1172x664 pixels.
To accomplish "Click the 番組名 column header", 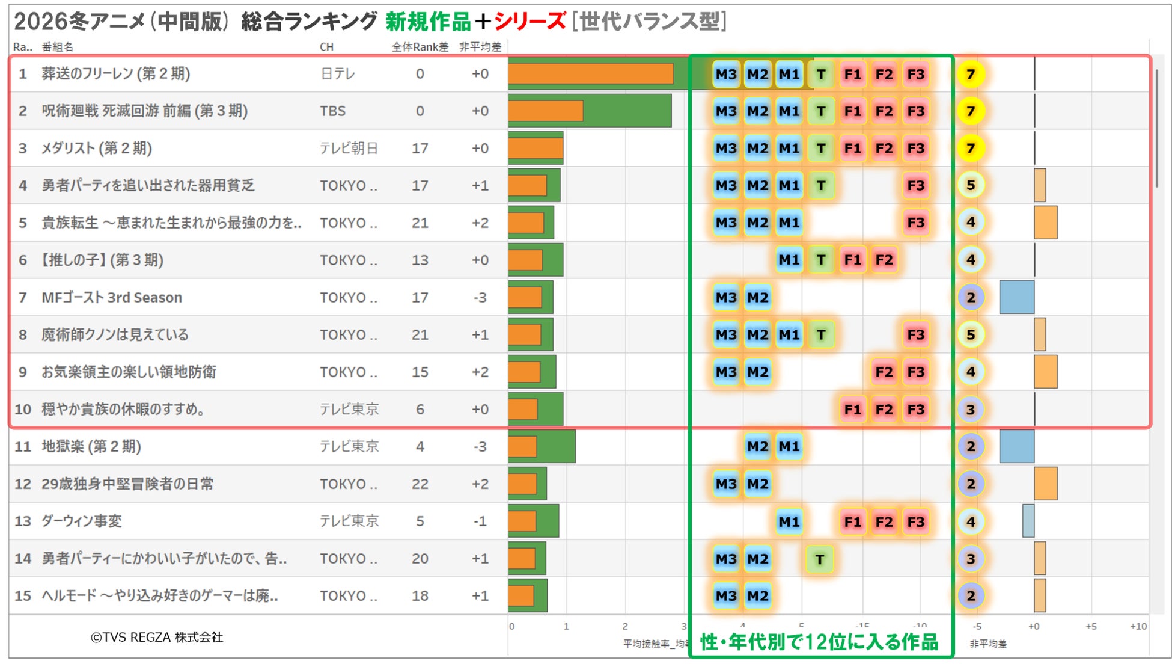I will 58,47.
